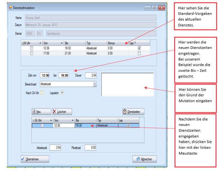
Task: Click the Dienst number field 2602
Action: coord(30,33)
